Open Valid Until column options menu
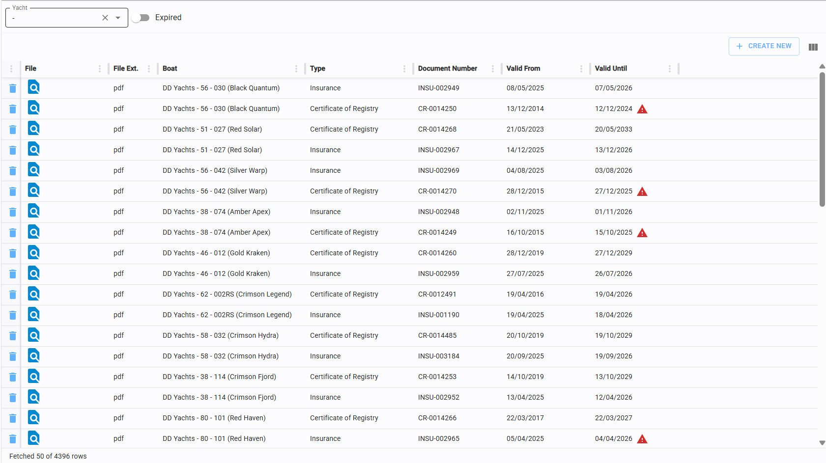This screenshot has height=463, width=826. coord(670,69)
